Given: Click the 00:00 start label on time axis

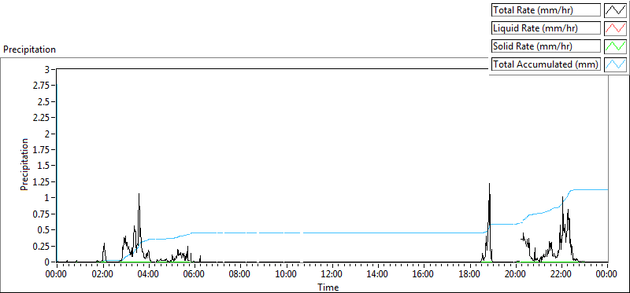Looking at the screenshot, I should (56, 274).
